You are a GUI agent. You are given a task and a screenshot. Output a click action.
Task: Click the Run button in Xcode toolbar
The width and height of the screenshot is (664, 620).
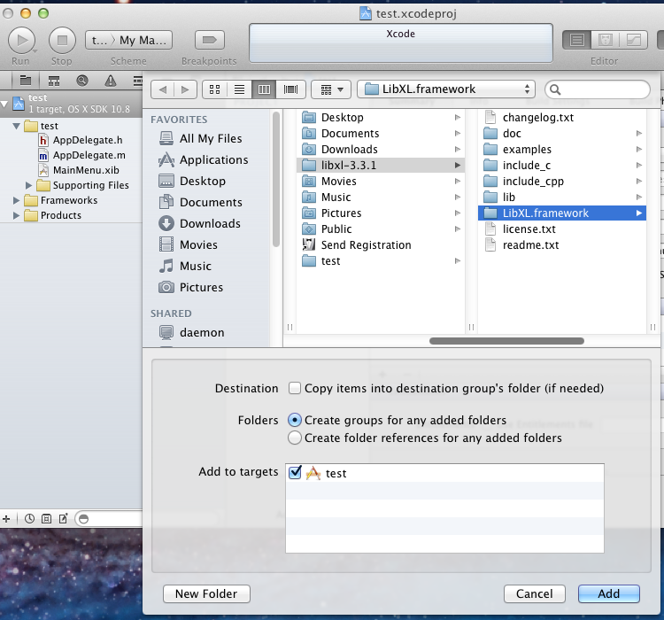21,40
